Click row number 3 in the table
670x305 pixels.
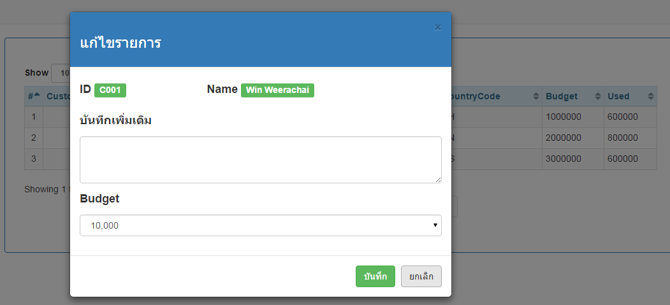click(34, 159)
